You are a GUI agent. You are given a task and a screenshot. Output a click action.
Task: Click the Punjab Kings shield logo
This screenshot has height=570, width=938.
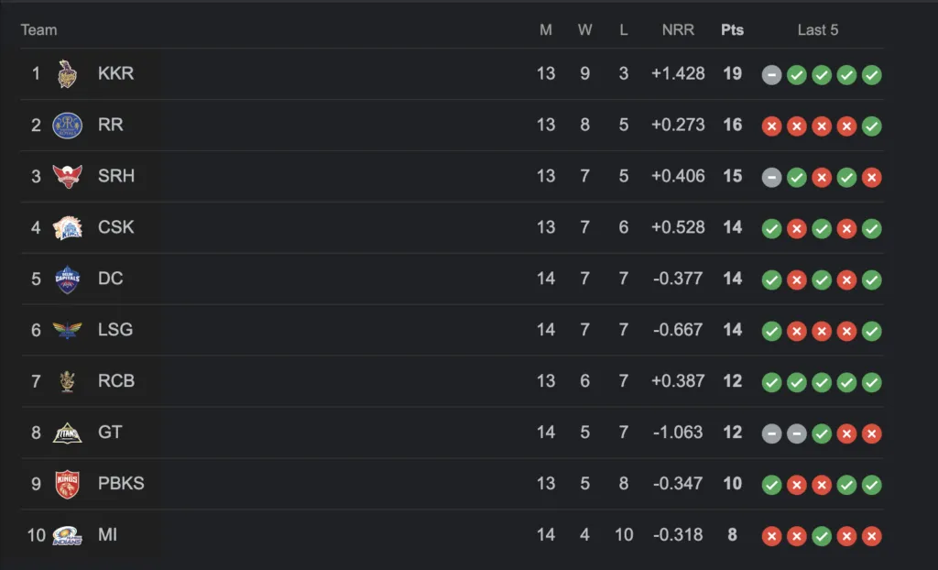click(x=67, y=484)
